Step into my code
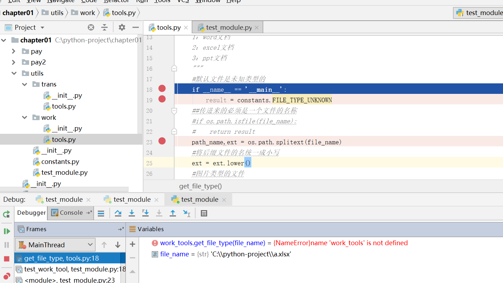The image size is (503, 283). click(145, 213)
